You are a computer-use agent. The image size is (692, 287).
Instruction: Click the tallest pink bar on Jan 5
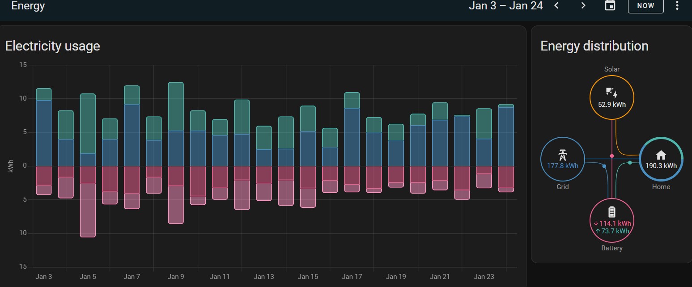(88, 210)
